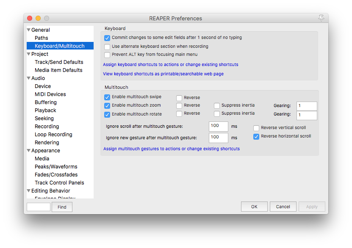Viewport: 352px width, 248px height.
Task: Click the multitouch zoom Gearing field
Action: point(307,106)
